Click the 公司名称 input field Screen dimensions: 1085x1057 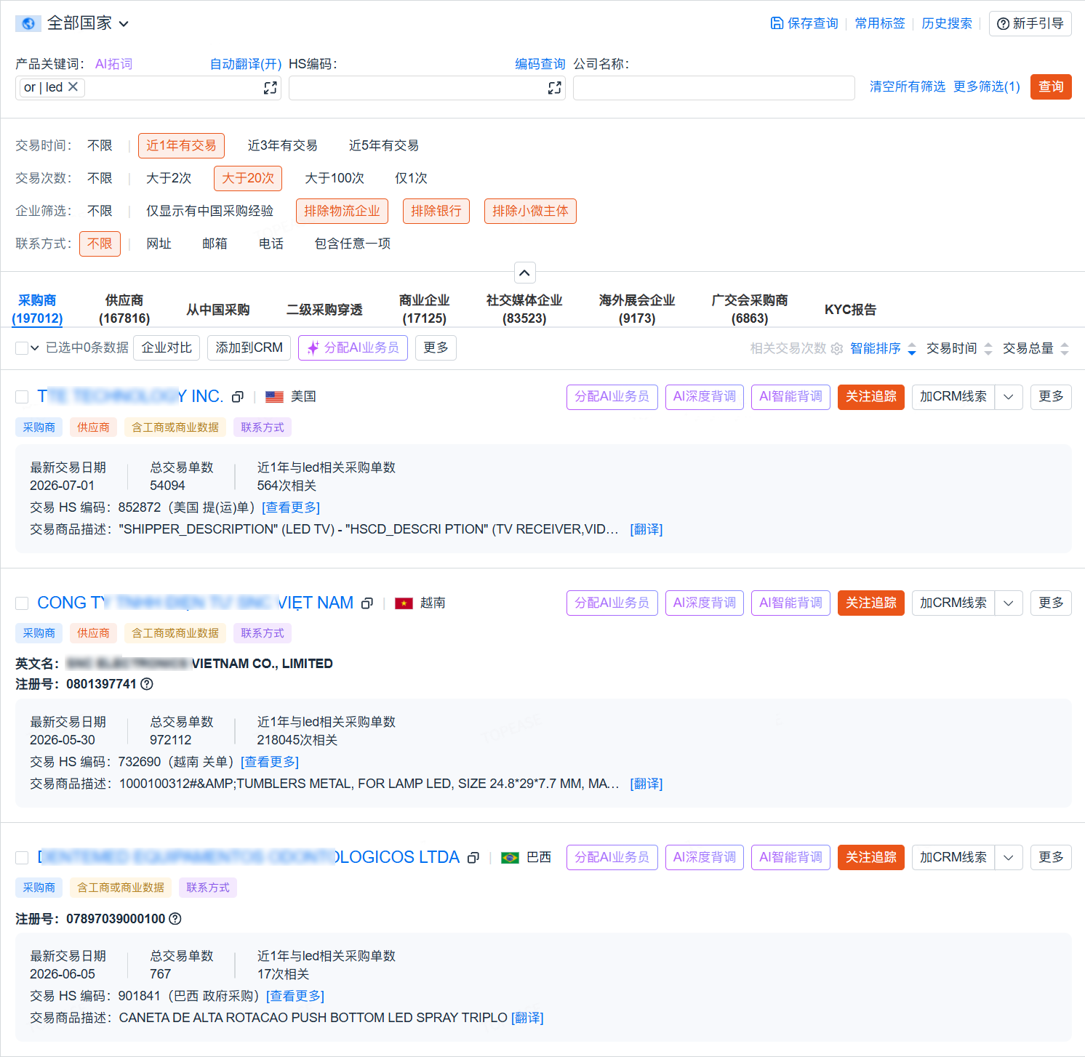coord(713,88)
